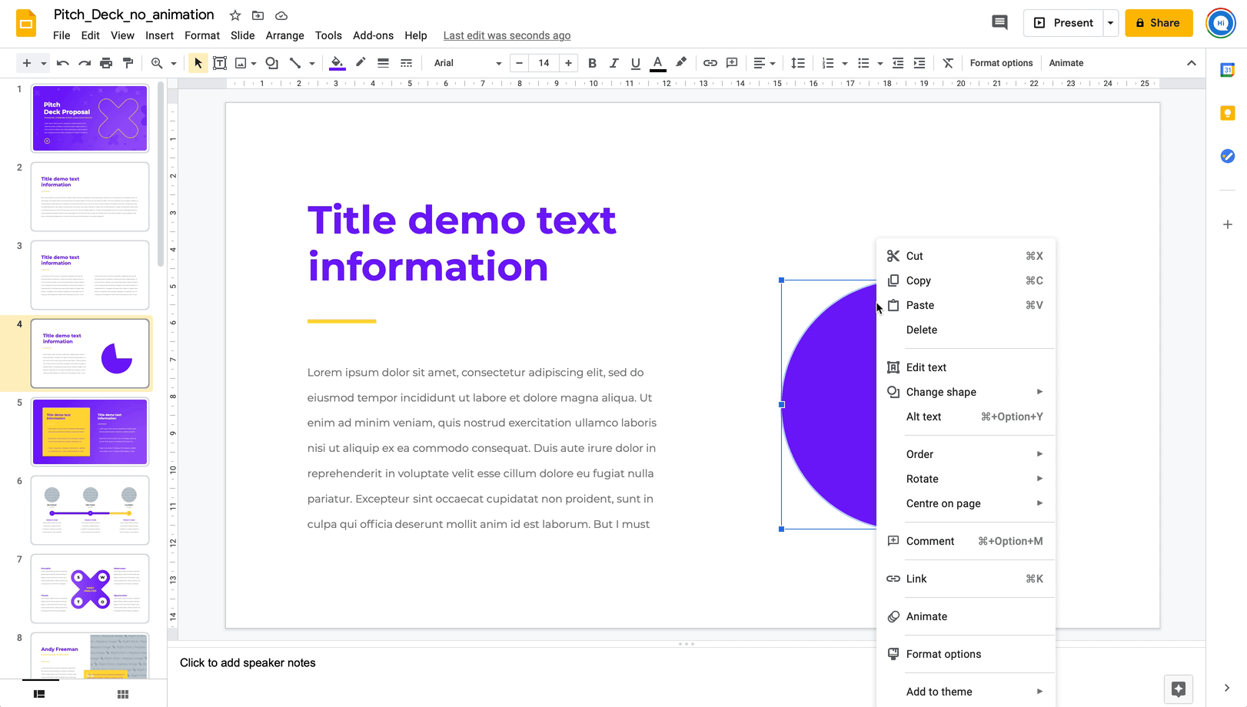Open text align dropdown
The height and width of the screenshot is (707, 1247).
764,63
